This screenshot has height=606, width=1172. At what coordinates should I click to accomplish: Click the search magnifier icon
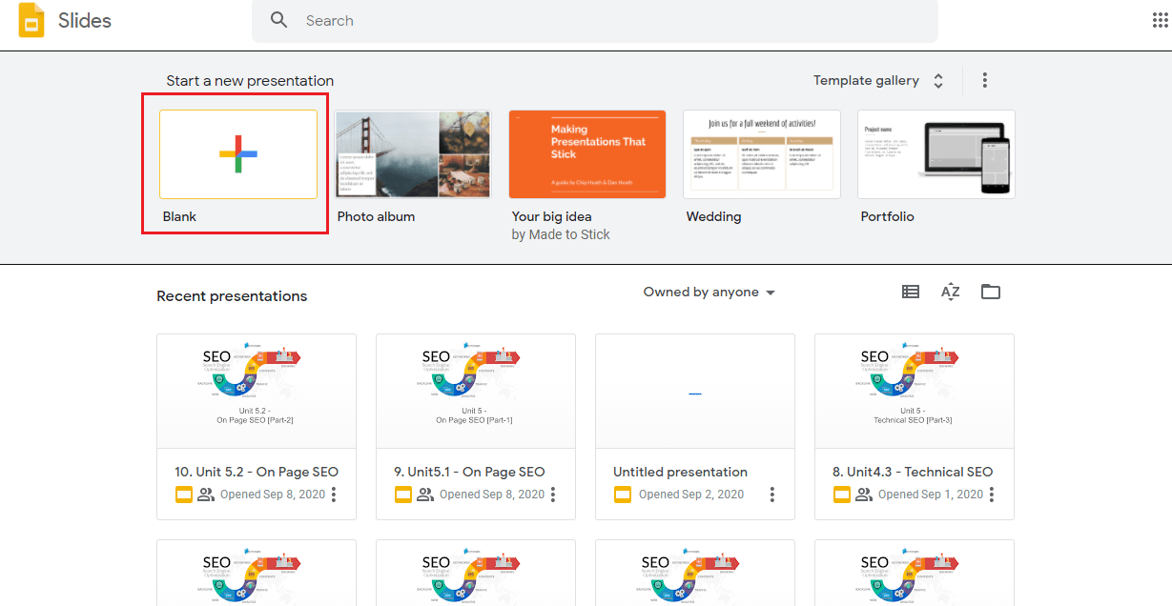point(279,20)
